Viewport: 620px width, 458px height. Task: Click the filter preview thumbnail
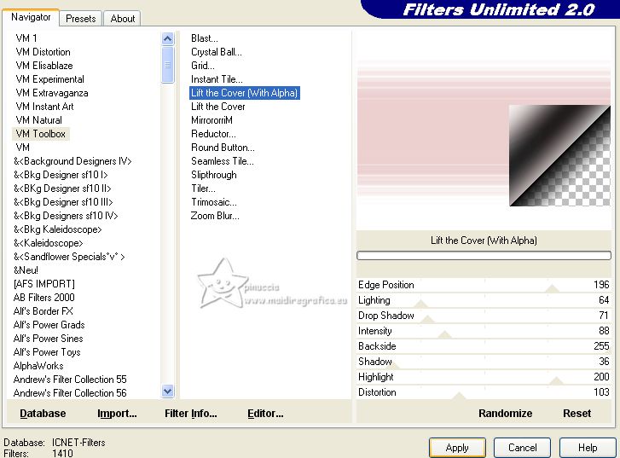click(484, 131)
